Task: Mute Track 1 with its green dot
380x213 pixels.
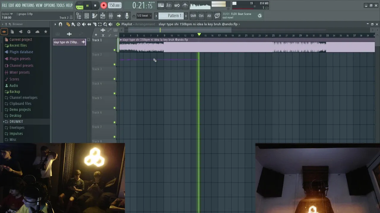Action: 115,50
